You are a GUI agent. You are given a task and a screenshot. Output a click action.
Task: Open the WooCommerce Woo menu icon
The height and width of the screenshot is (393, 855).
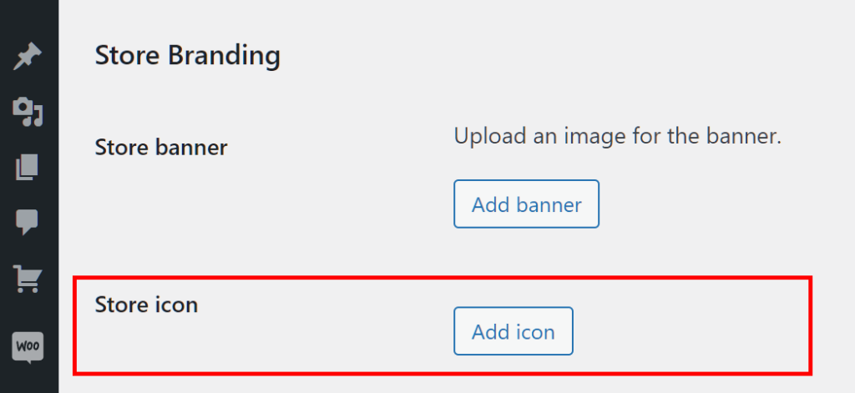click(28, 346)
